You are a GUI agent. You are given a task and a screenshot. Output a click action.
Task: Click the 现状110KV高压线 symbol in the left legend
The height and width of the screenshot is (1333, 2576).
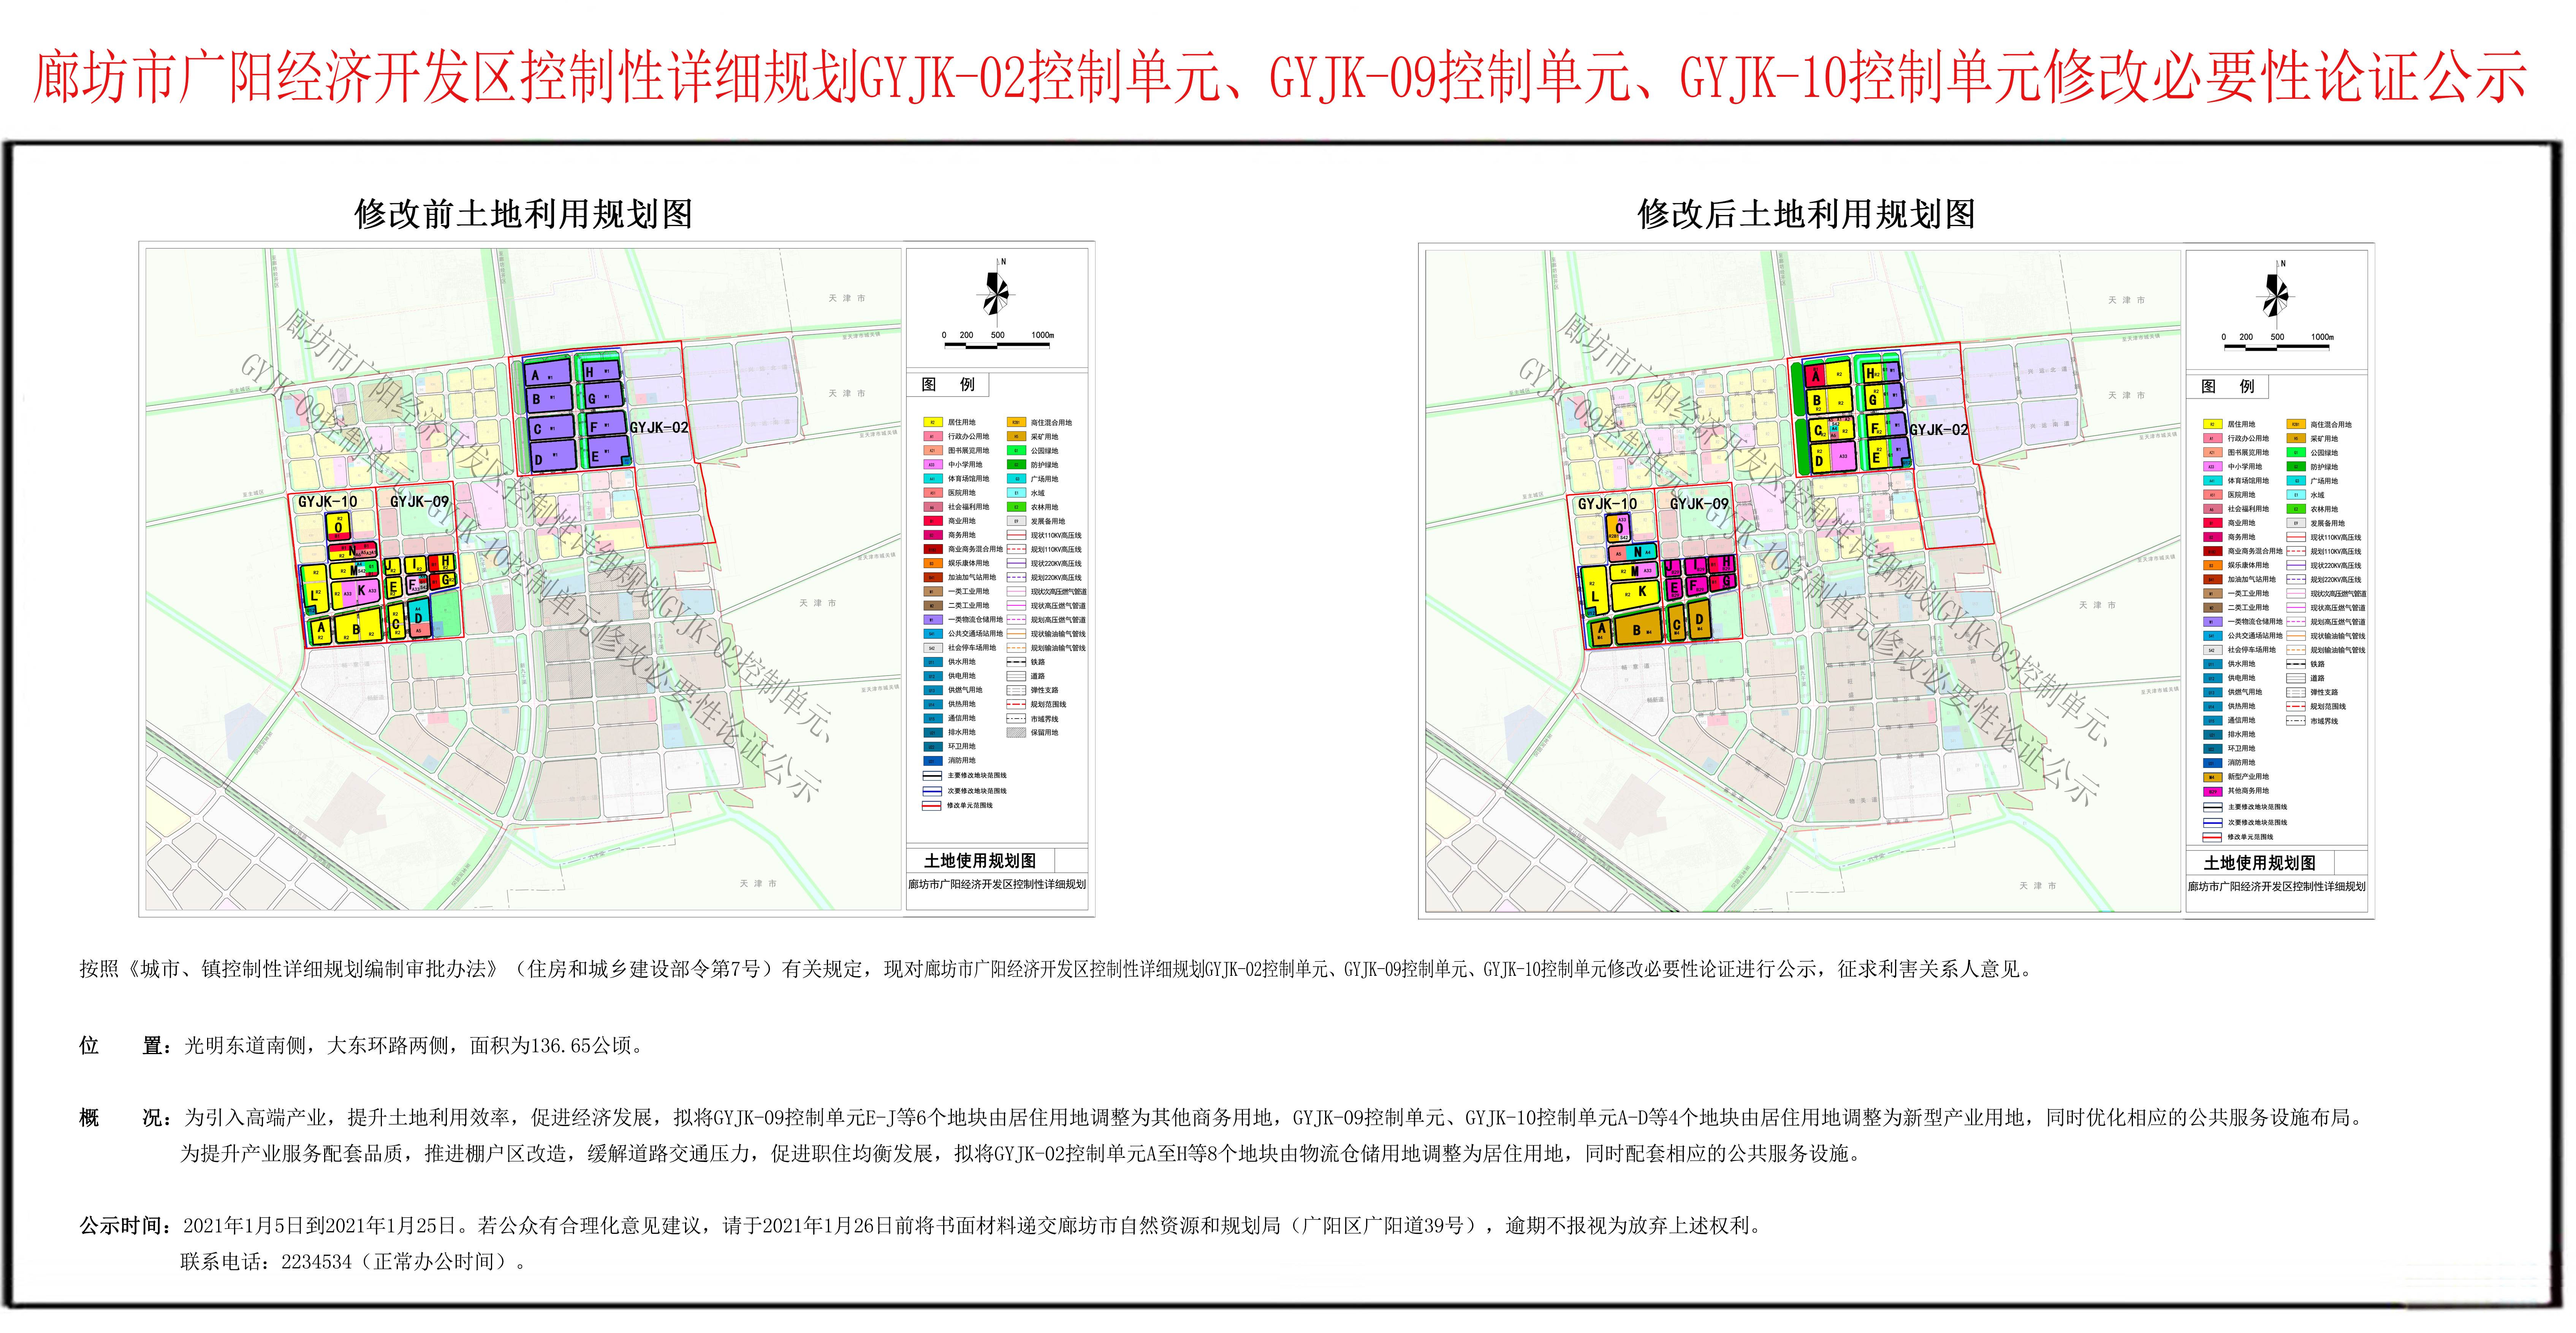[x=1017, y=535]
